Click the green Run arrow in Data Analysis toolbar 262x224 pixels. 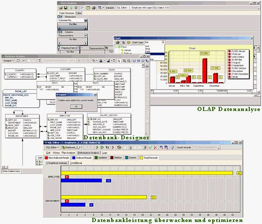click(x=72, y=8)
